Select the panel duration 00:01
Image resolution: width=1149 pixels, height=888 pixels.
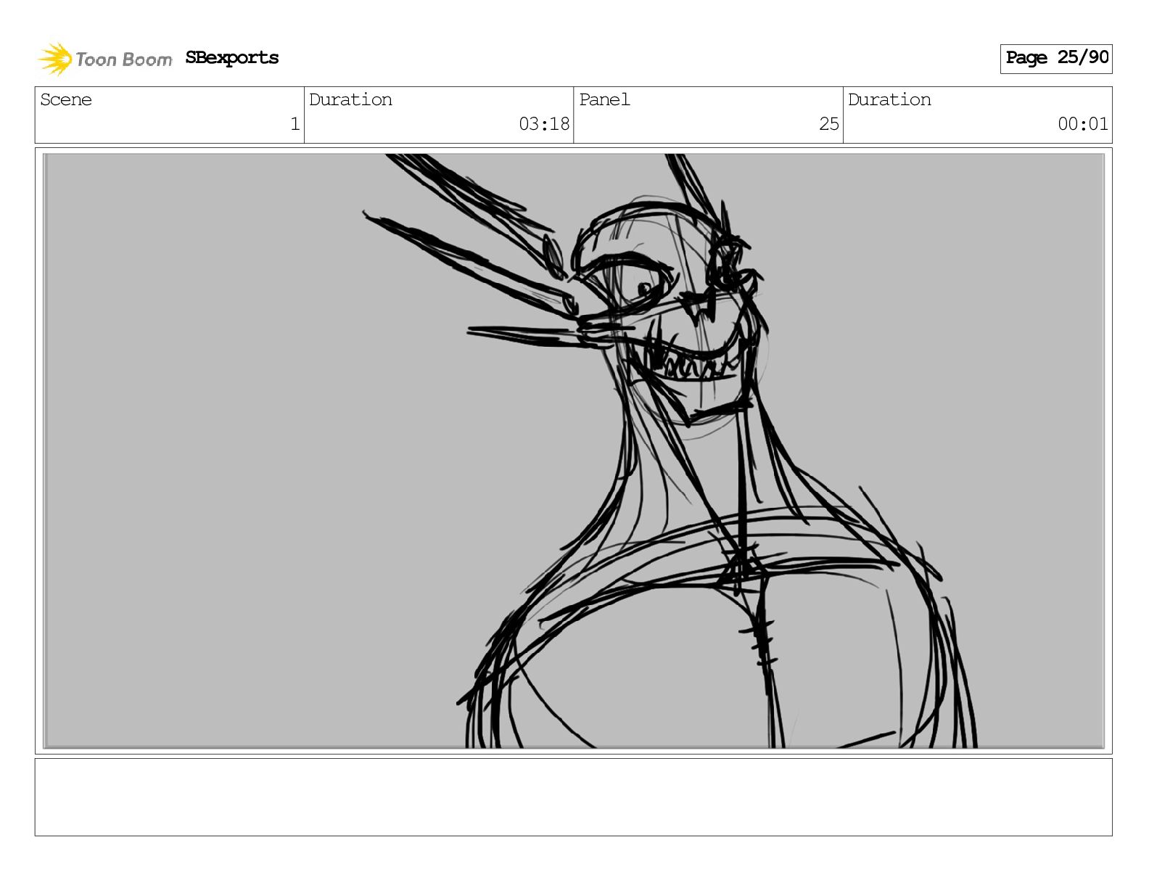(1083, 124)
